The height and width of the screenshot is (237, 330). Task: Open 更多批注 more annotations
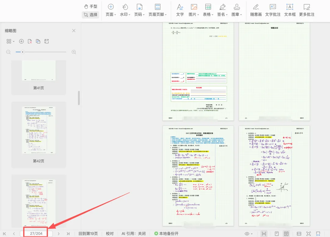click(x=307, y=10)
